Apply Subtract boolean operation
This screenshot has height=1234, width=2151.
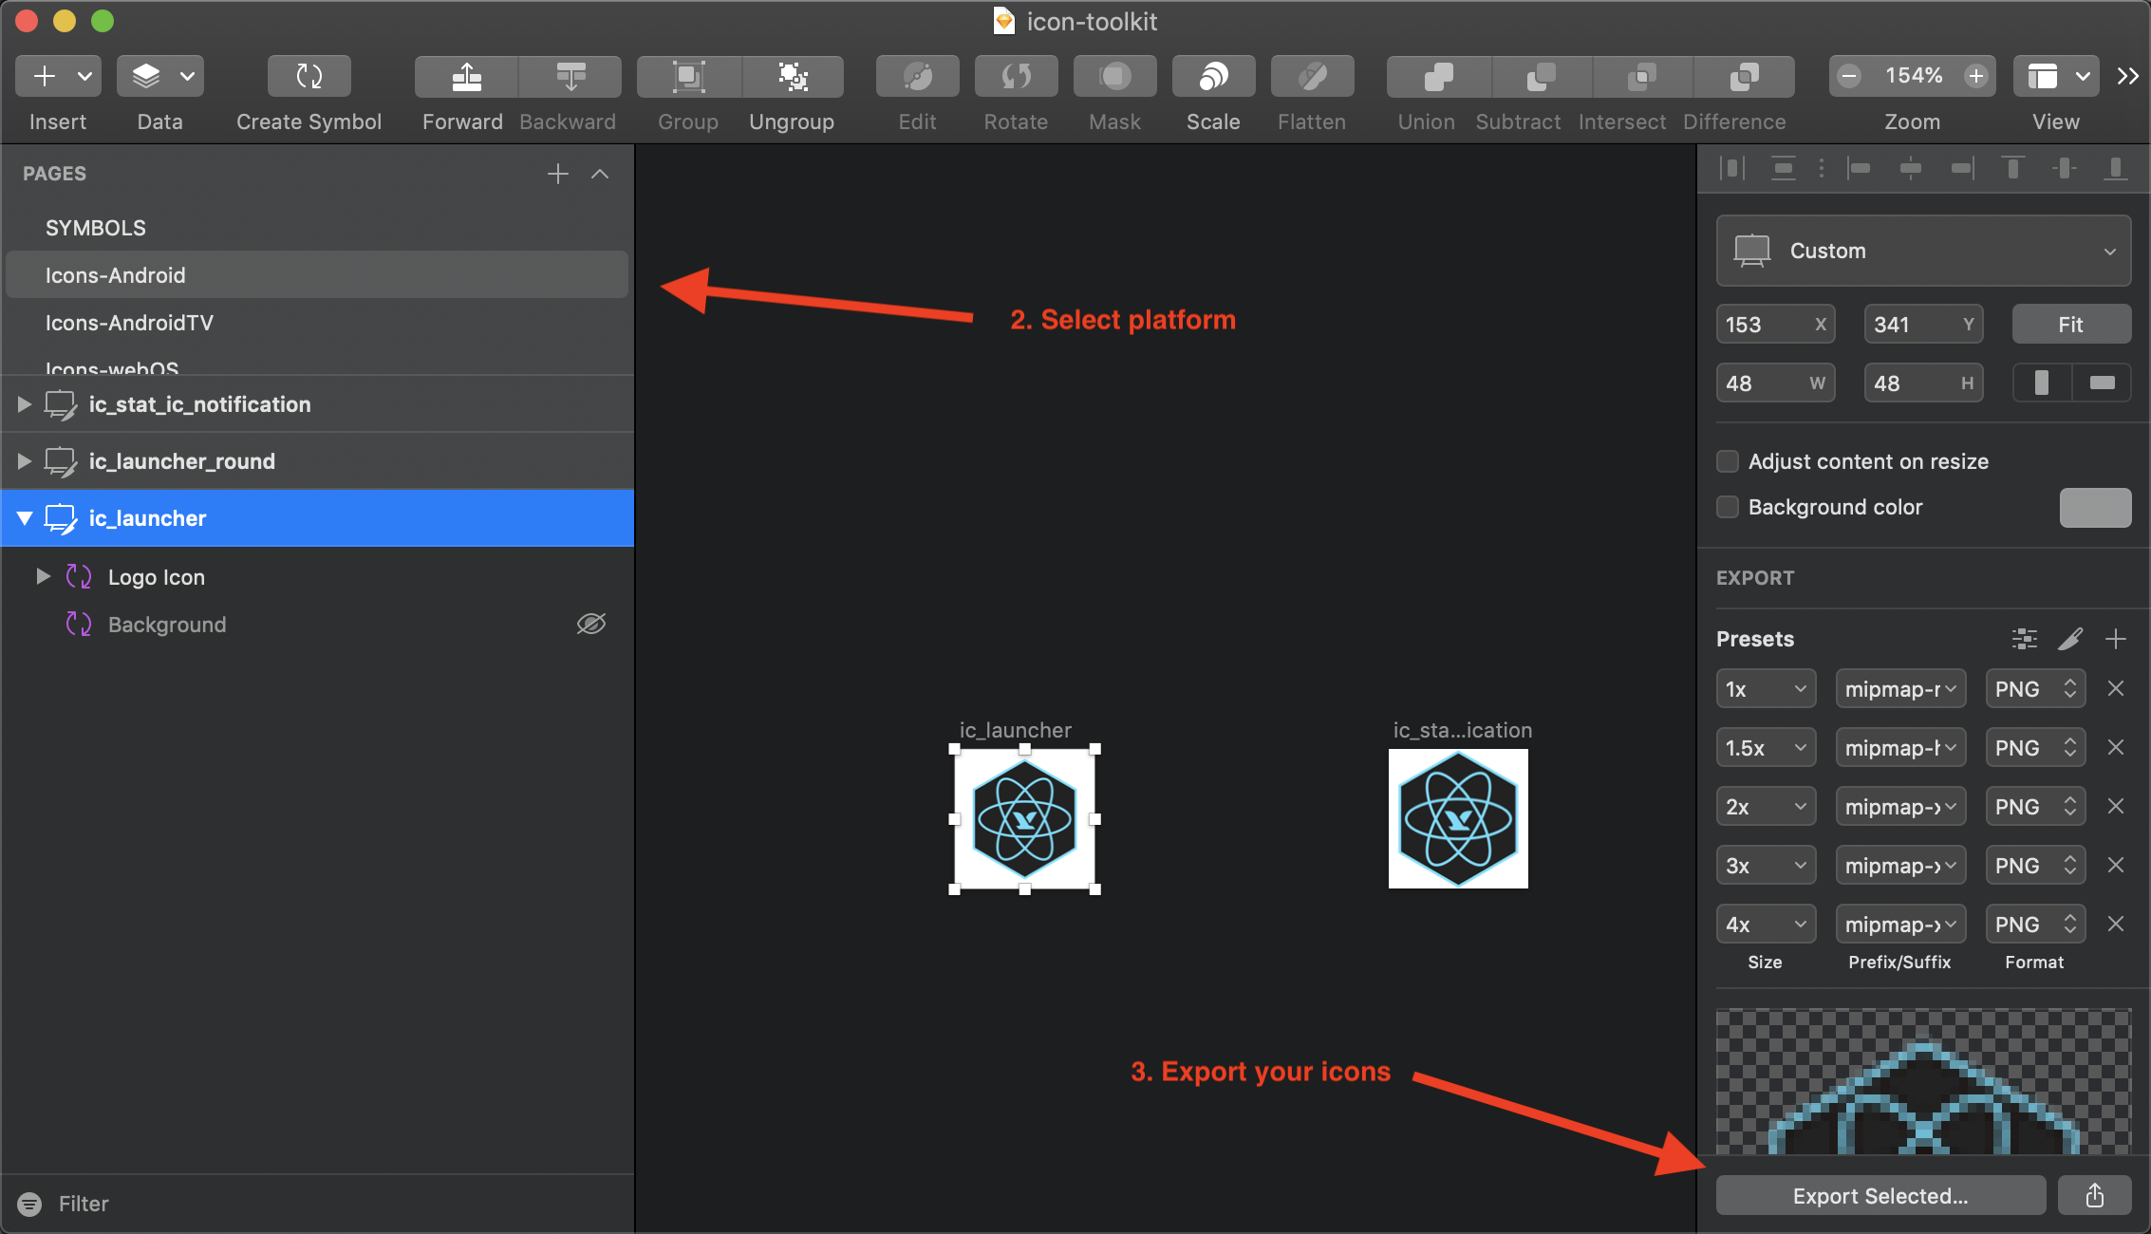coord(1541,76)
